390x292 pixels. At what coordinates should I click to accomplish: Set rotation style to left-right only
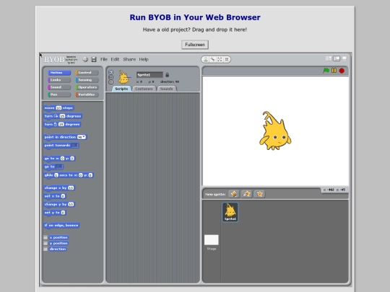(x=111, y=77)
